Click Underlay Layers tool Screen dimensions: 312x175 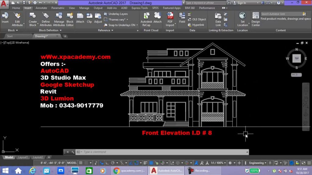(116, 14)
